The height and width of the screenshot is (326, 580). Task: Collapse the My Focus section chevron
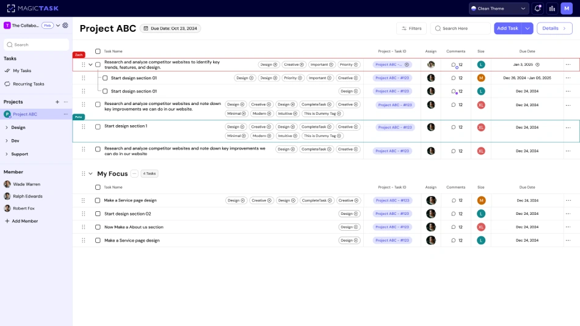91,174
